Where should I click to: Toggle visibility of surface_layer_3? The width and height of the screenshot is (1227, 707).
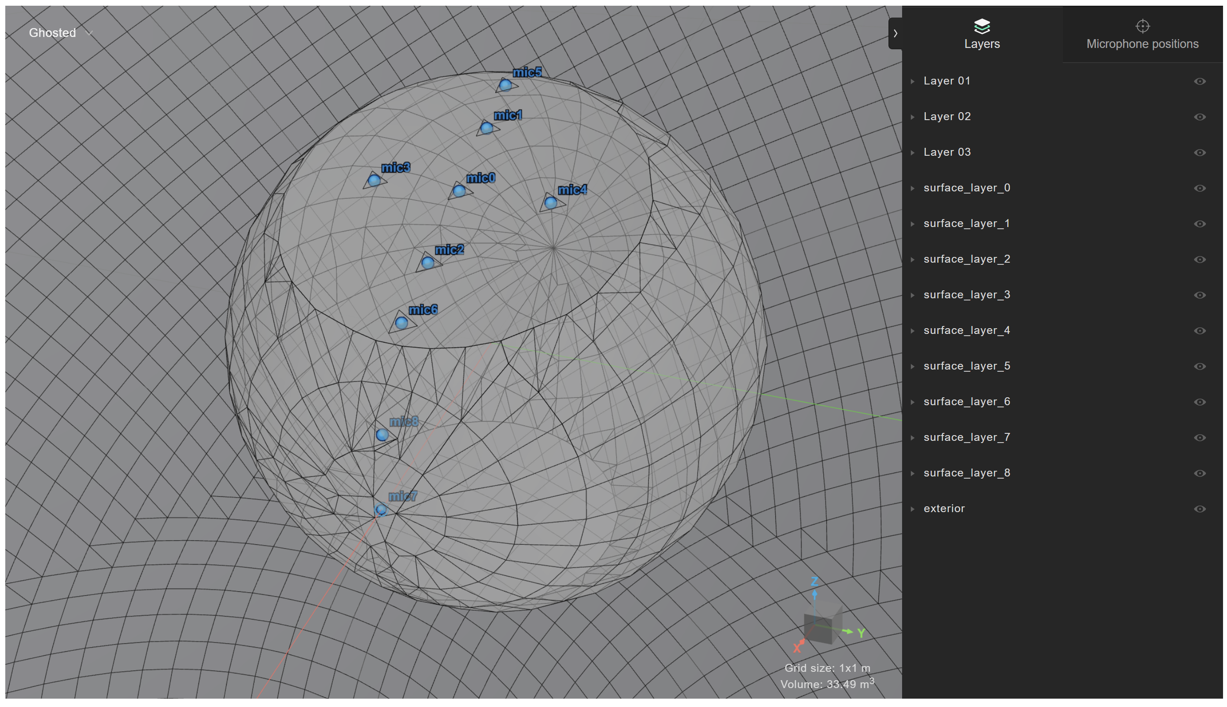tap(1200, 295)
